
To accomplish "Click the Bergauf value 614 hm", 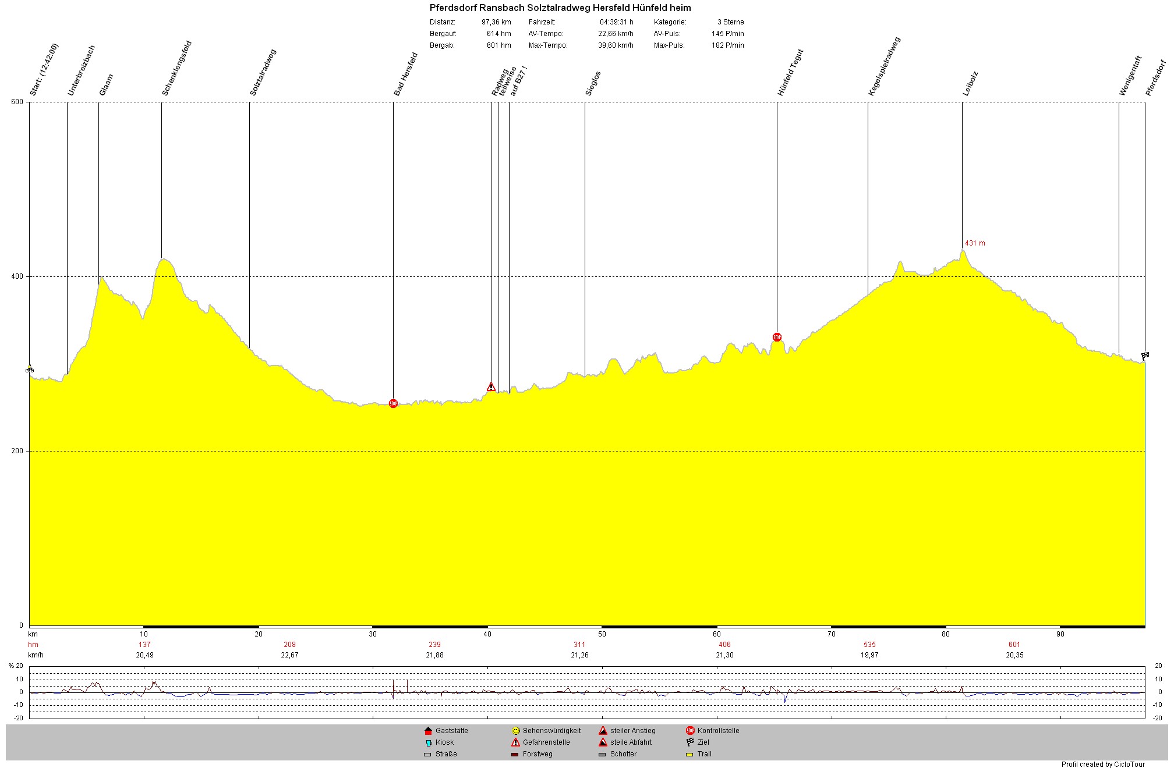I will coord(499,34).
